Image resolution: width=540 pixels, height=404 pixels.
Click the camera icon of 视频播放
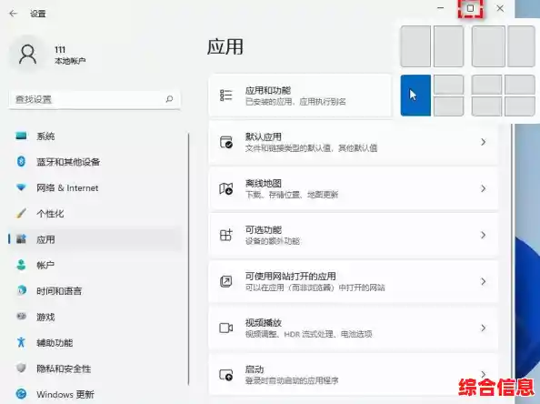pos(226,328)
